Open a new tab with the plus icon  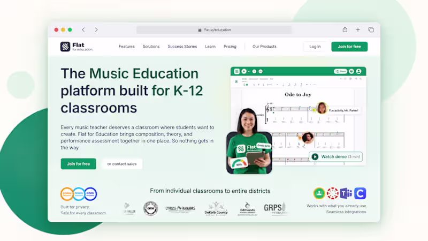358,30
